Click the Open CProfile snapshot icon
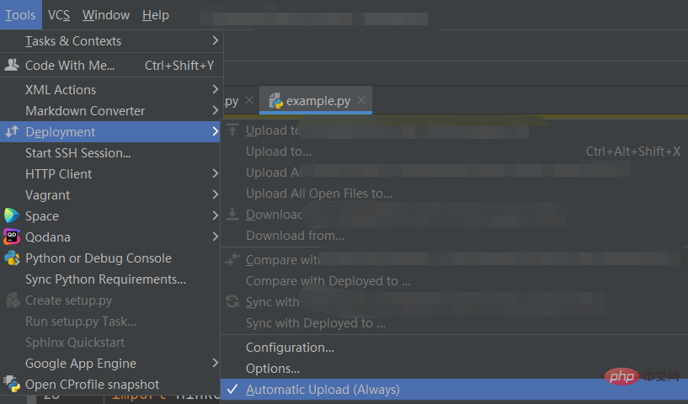Screen dimensions: 688x404 point(12,385)
